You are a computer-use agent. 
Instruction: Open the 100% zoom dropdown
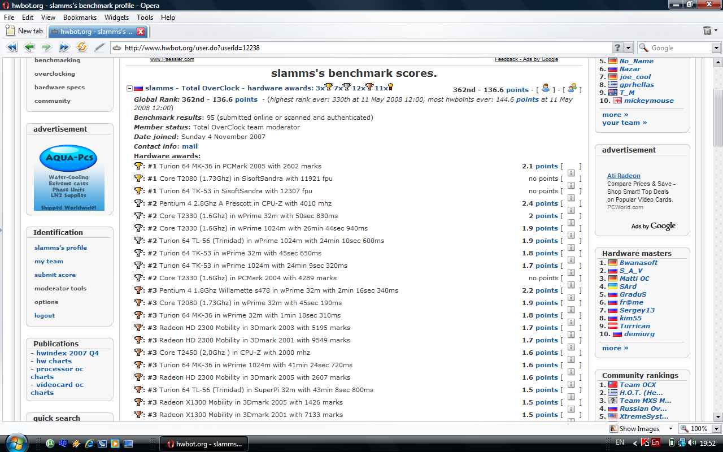[x=716, y=429]
